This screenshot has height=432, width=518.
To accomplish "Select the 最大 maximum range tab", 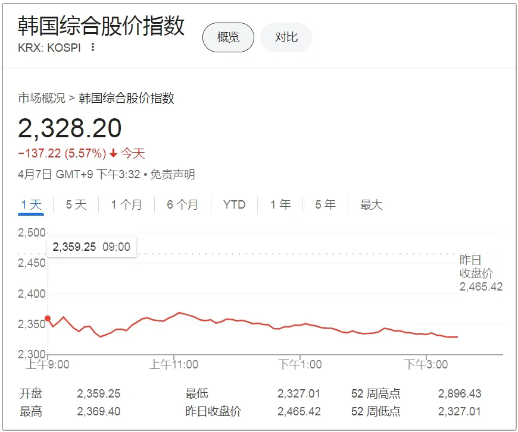I will point(371,205).
